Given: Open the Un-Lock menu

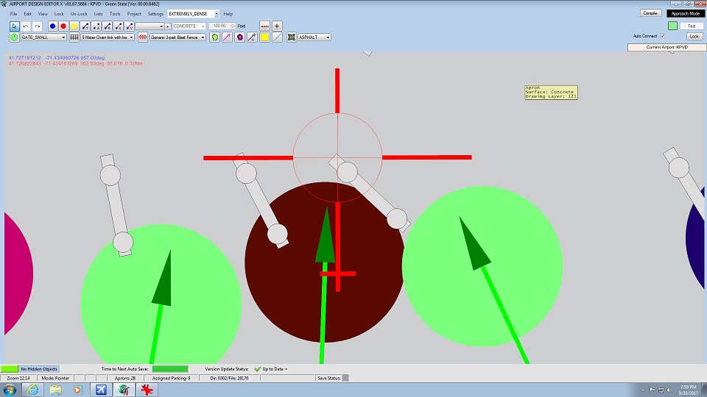Looking at the screenshot, I should [79, 14].
